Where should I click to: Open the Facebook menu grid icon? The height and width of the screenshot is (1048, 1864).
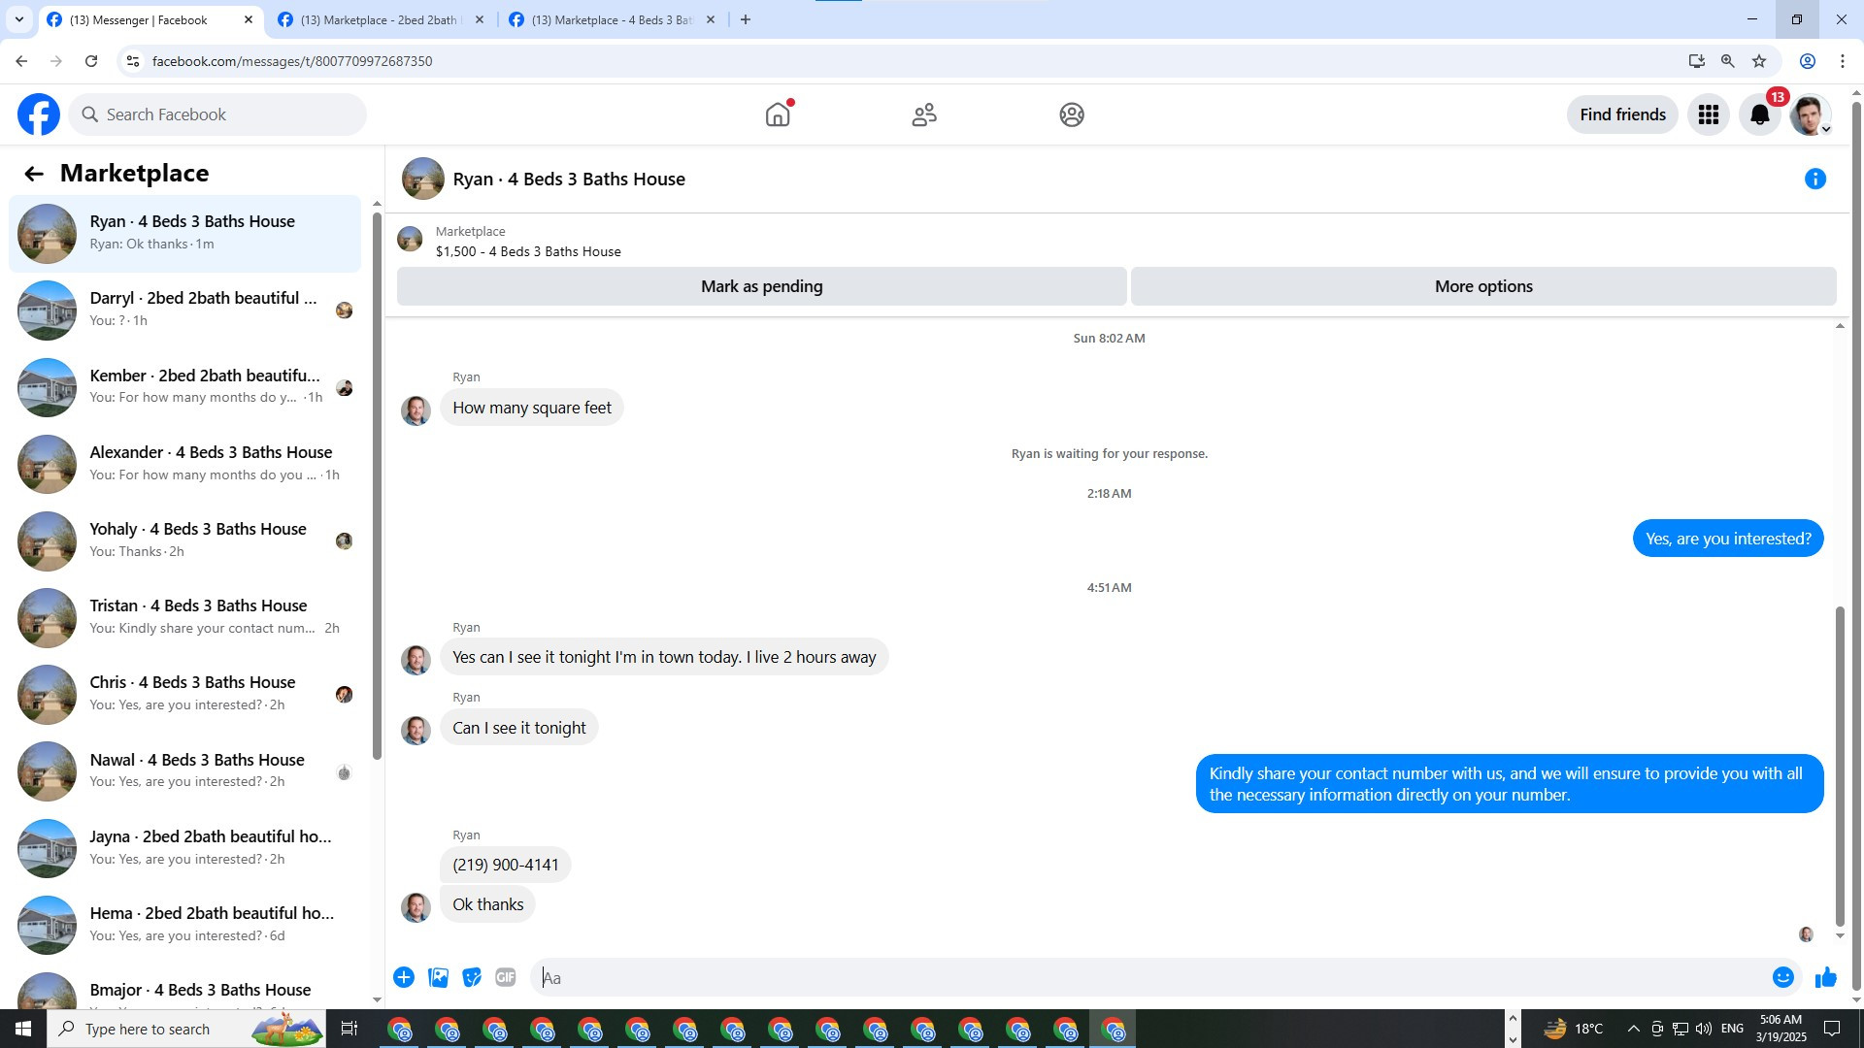(x=1709, y=115)
